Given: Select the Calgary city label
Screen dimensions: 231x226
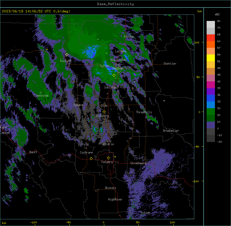Looking at the screenshot, I should 107,162.
